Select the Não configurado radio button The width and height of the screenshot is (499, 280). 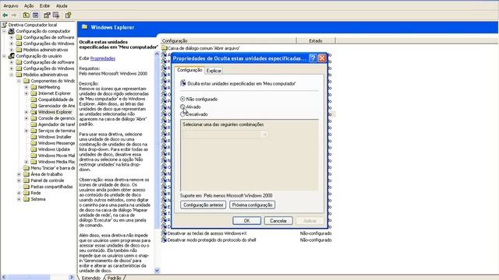coord(182,99)
